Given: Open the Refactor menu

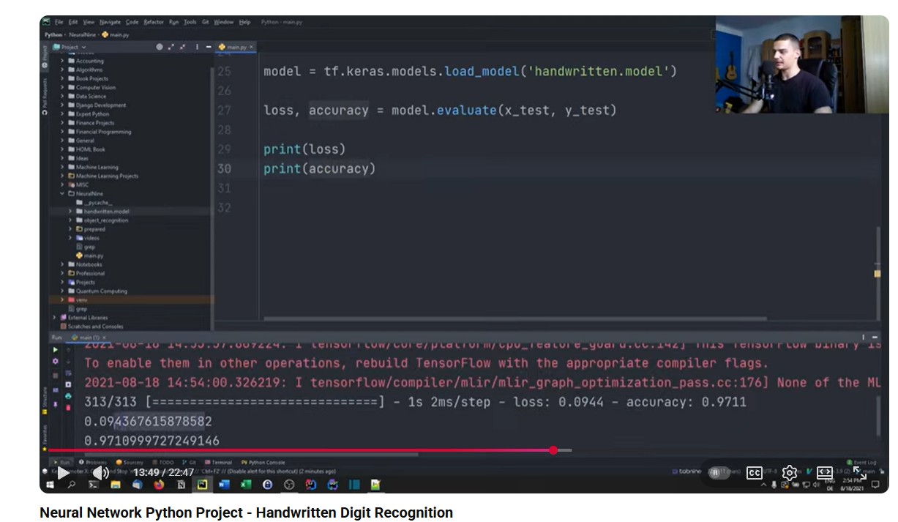Looking at the screenshot, I should (x=154, y=22).
